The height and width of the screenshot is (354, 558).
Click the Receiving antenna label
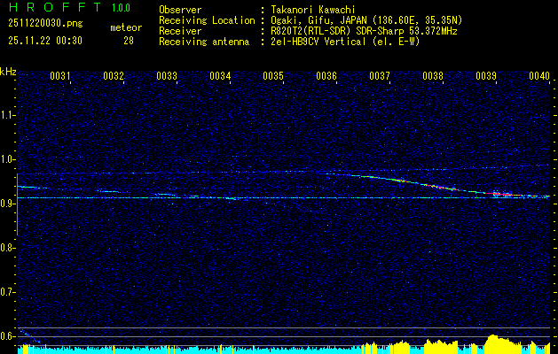point(204,42)
